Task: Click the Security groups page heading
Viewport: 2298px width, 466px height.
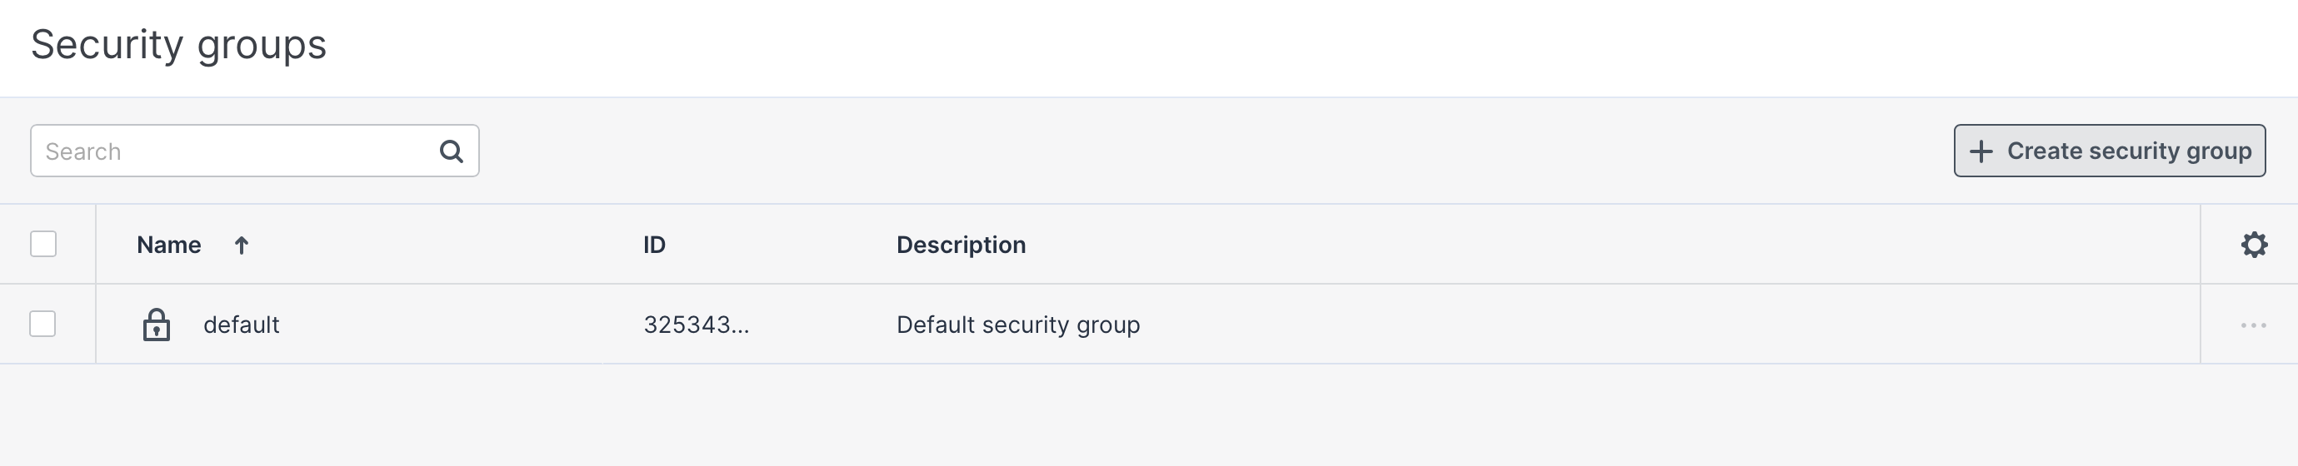Action: (x=178, y=45)
